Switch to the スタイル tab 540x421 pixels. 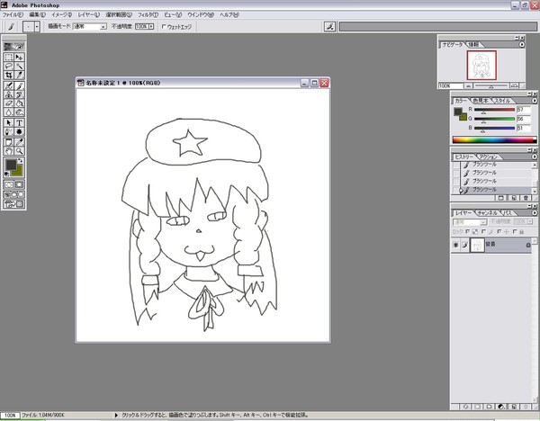pyautogui.click(x=502, y=101)
